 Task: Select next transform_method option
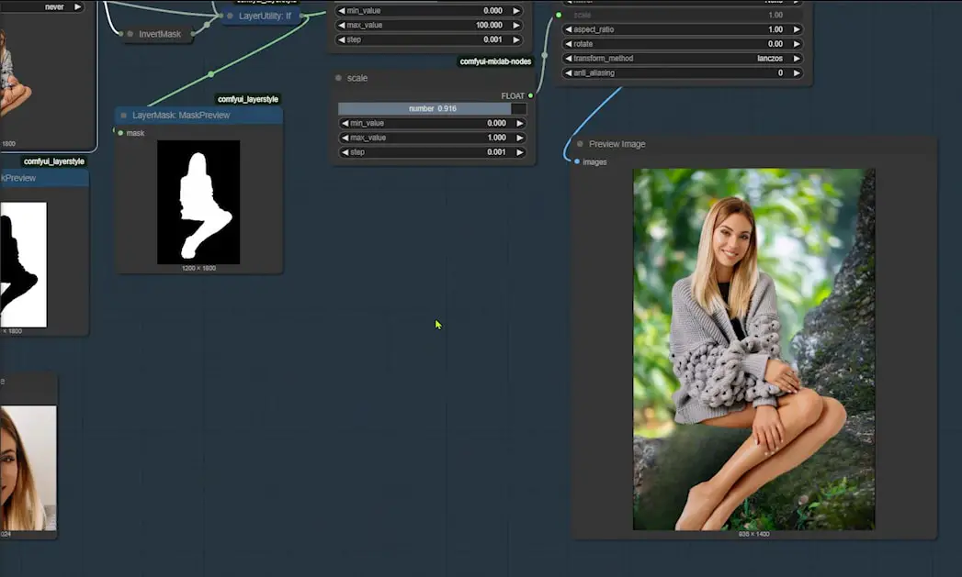[x=797, y=59]
